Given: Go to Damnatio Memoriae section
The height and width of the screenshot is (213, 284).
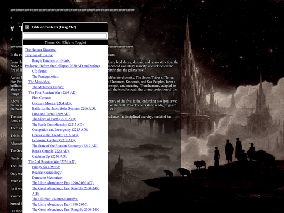Looking at the screenshot, I should (x=47, y=178).
